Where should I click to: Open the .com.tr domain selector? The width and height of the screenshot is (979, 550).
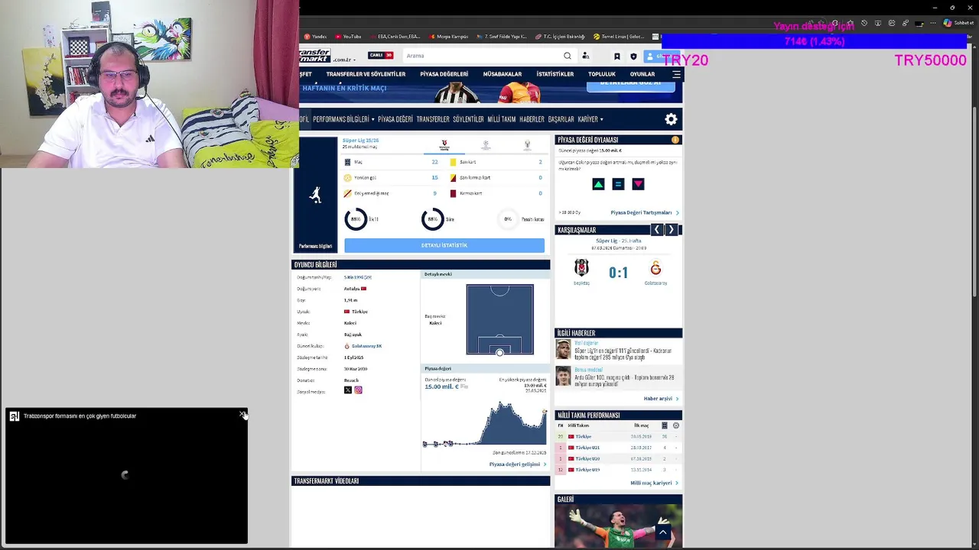[344, 60]
